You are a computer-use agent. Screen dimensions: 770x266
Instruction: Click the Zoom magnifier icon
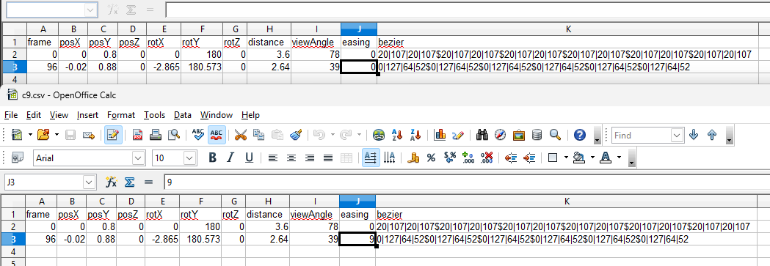tap(555, 135)
